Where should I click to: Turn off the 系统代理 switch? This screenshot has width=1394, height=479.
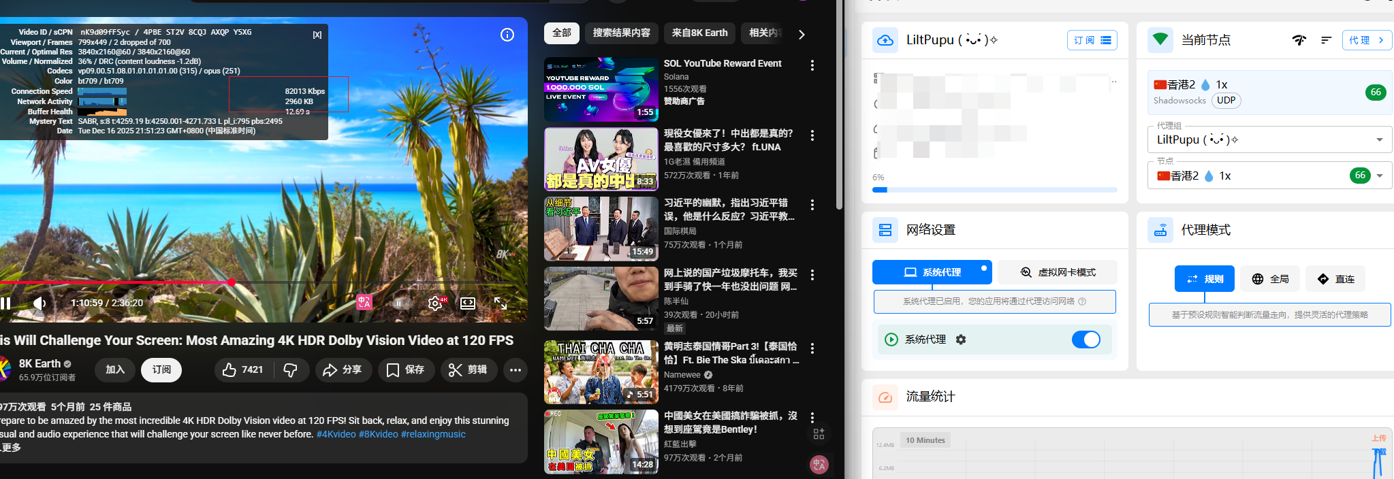(x=1086, y=340)
